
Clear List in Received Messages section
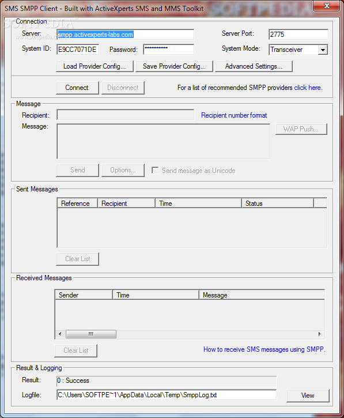click(75, 351)
